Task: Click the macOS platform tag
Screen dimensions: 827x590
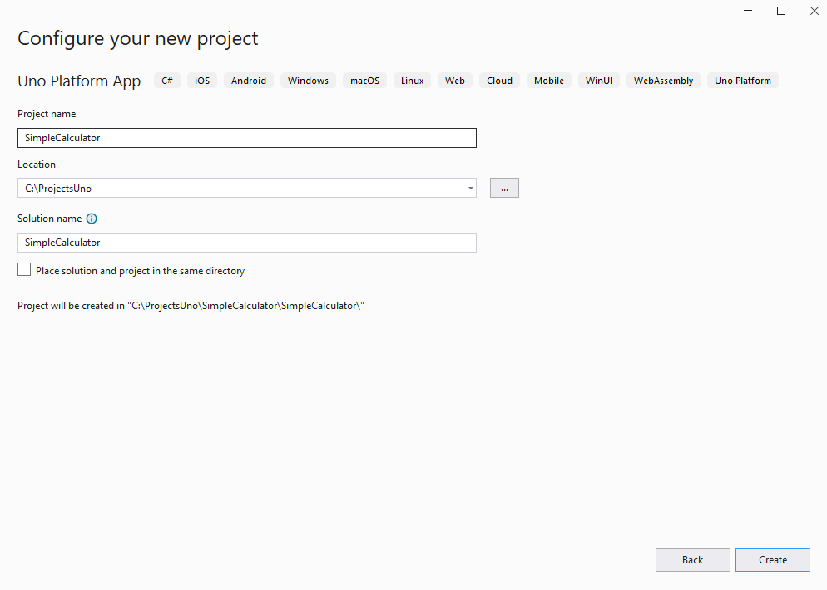Action: [x=364, y=81]
